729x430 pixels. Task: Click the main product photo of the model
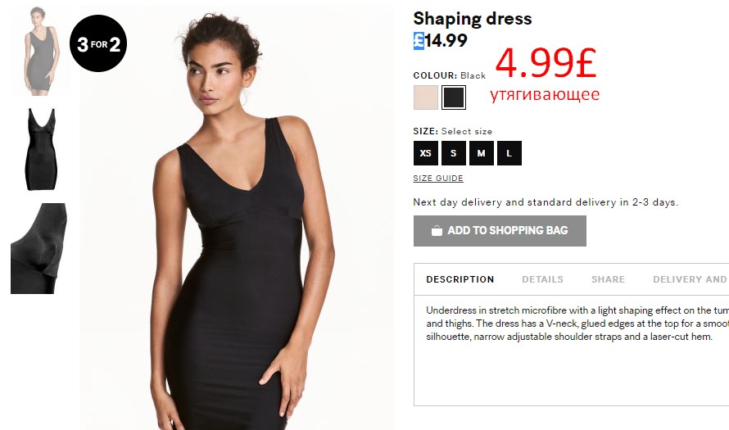[236, 218]
